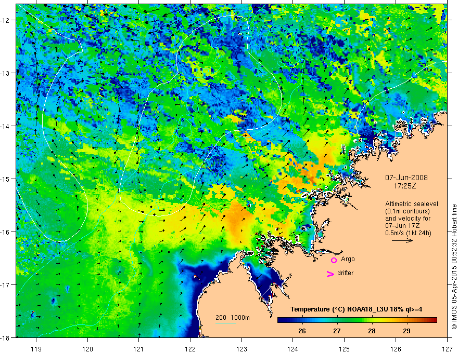
Task: Click latitude axis label -15
Action: click(6, 179)
